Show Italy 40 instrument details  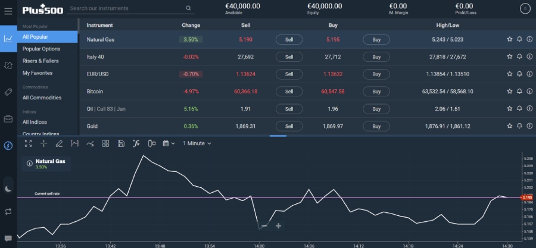[x=529, y=56]
